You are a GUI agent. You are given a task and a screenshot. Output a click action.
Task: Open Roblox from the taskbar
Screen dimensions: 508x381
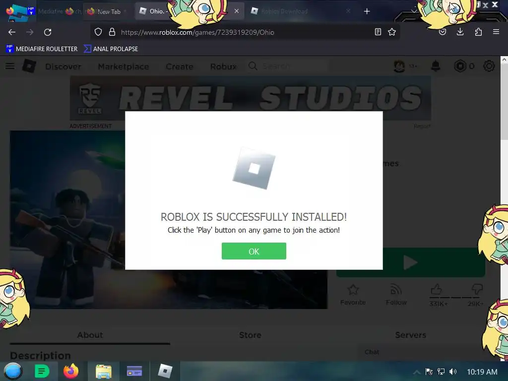(165, 371)
